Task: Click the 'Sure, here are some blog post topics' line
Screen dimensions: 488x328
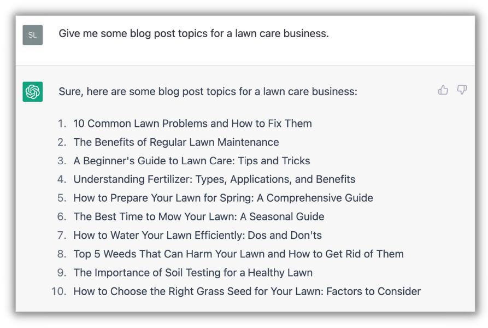Action: pos(208,91)
